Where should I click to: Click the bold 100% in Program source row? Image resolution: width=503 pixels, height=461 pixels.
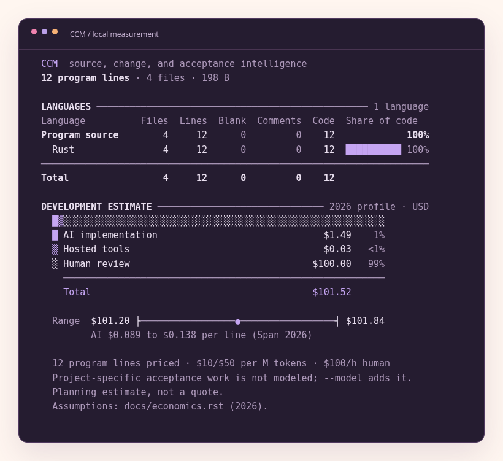[418, 135]
